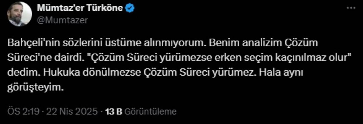Open the @Mumtazer handle link
Image resolution: width=363 pixels, height=124 pixels.
(x=62, y=20)
